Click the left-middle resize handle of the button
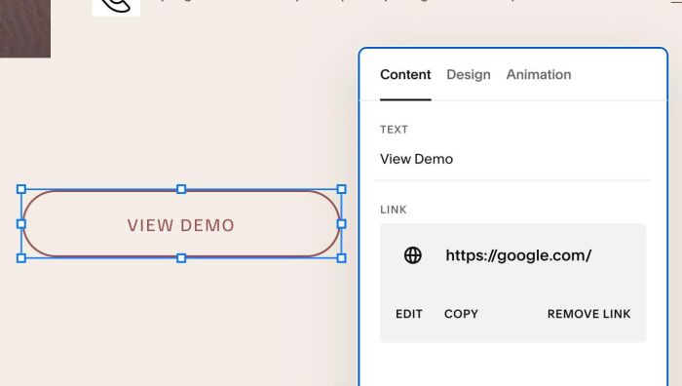 click(x=21, y=224)
